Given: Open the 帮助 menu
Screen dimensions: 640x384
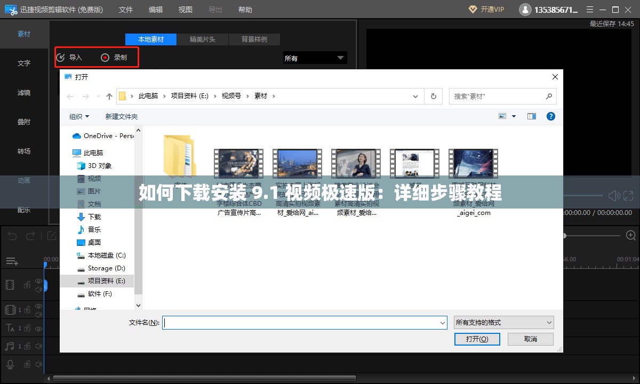Looking at the screenshot, I should point(245,10).
